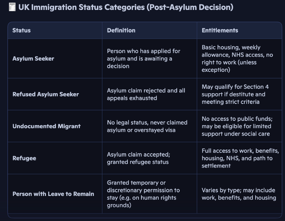285x221 pixels.
Task: Click the 'Varies by type' entitlements cell
Action: 239,194
